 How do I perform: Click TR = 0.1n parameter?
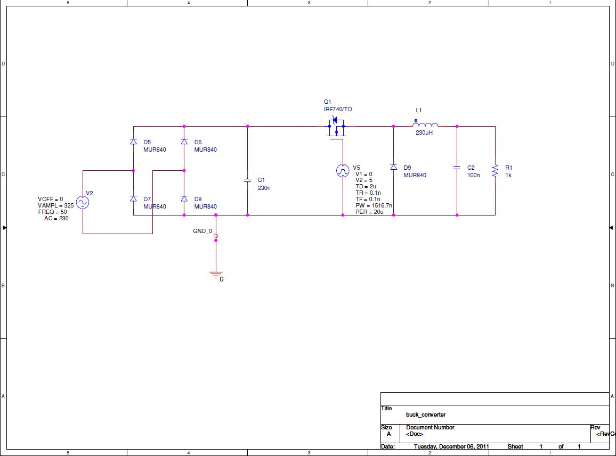[368, 193]
